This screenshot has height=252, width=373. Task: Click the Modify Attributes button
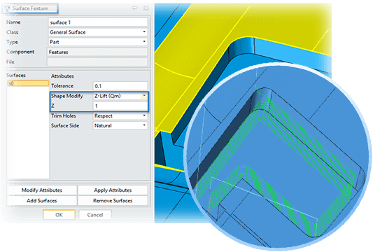[x=42, y=190]
